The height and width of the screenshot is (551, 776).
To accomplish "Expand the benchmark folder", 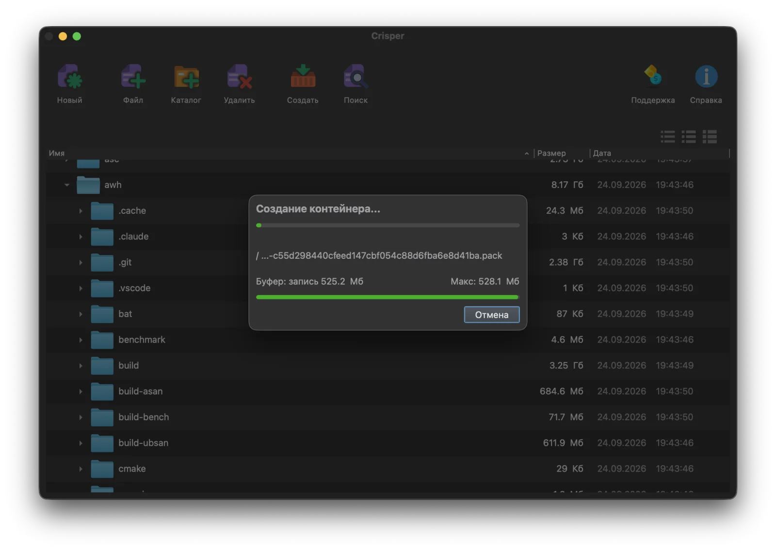I will coord(81,340).
